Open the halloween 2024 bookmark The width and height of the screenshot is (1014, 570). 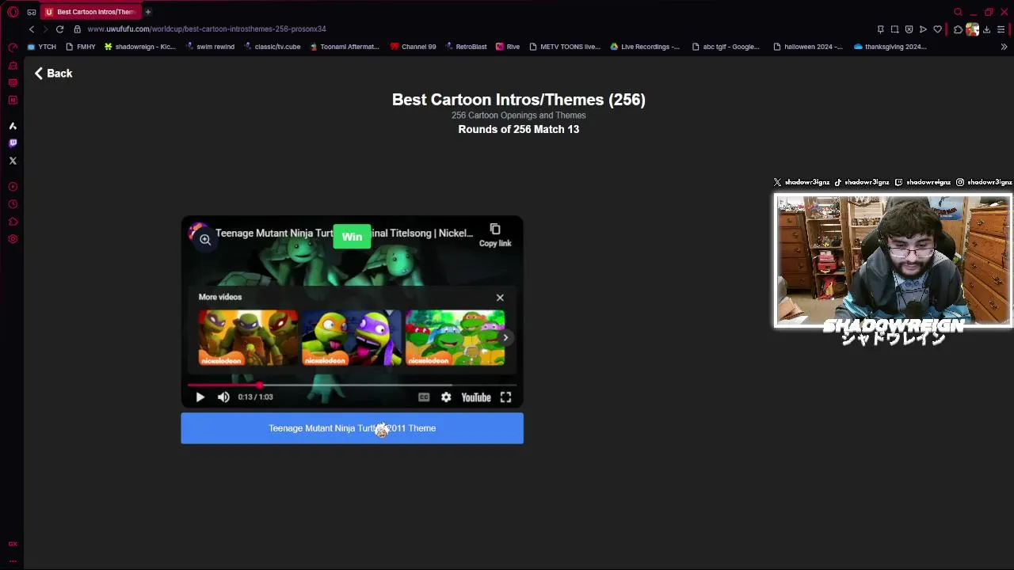(x=807, y=47)
